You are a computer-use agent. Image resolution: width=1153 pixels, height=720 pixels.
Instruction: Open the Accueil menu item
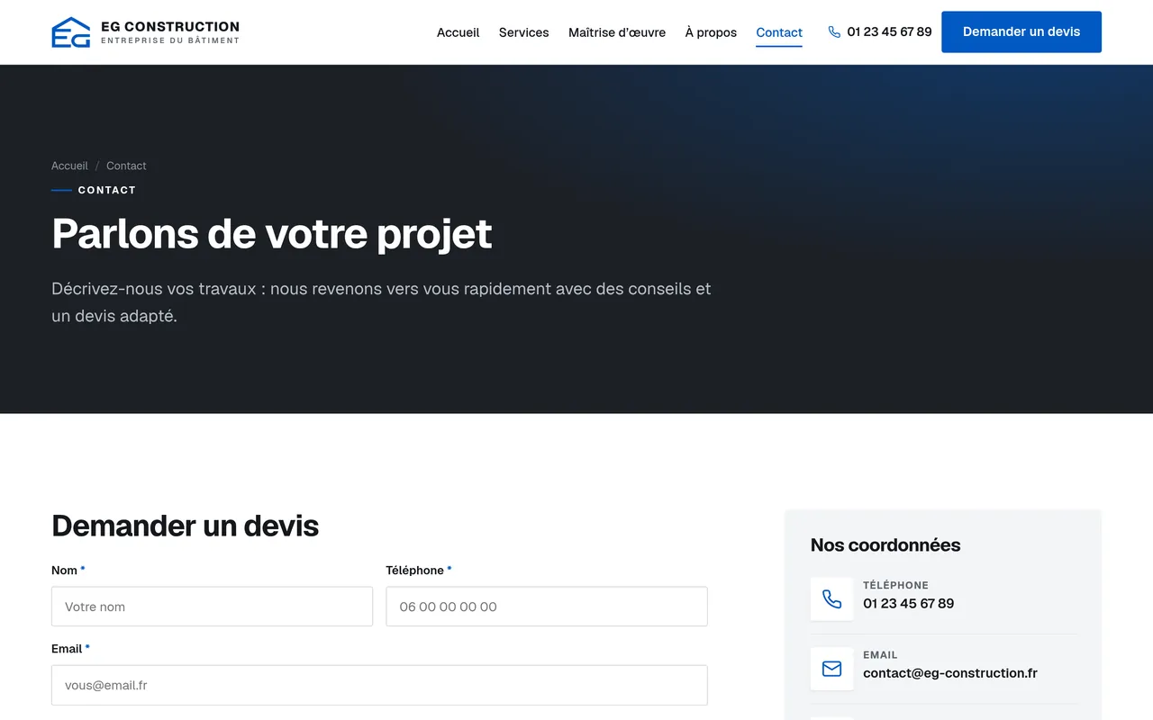point(458,32)
